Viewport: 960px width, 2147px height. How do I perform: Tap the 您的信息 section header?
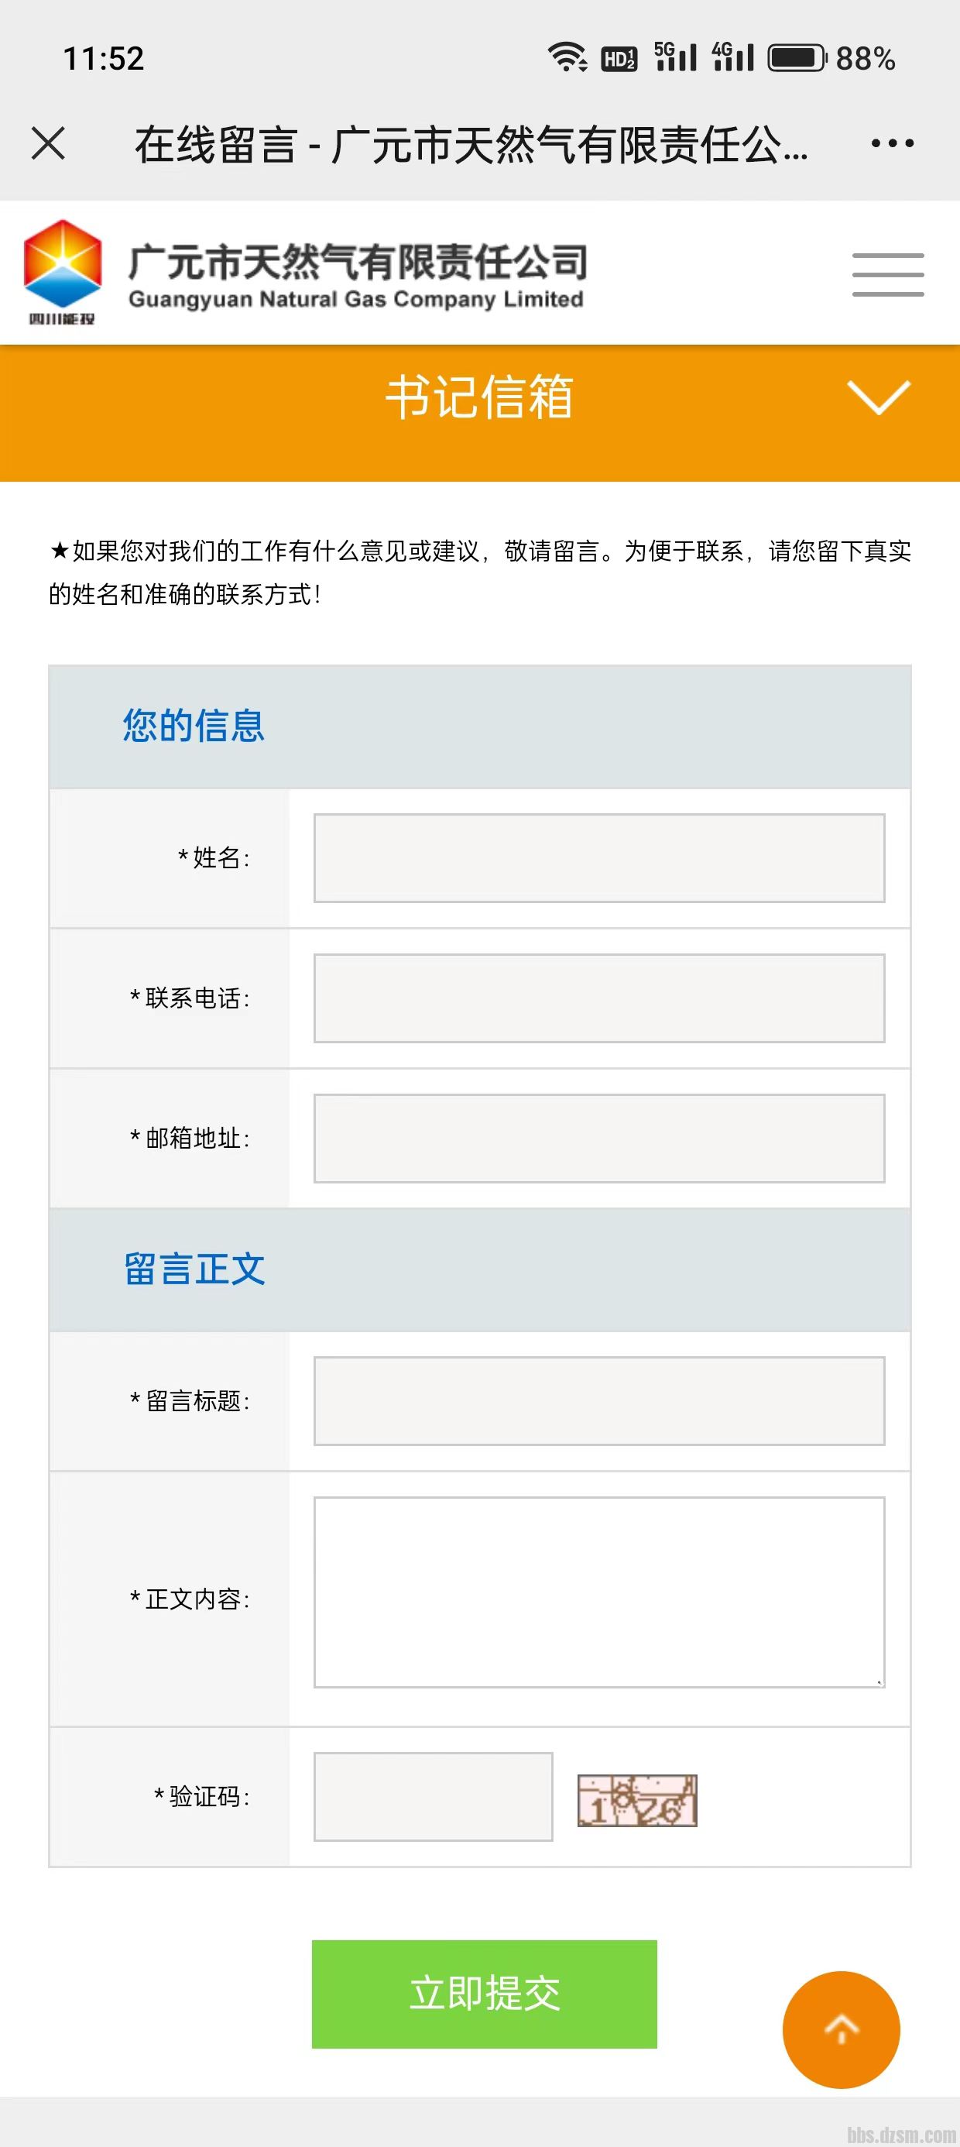pos(194,726)
